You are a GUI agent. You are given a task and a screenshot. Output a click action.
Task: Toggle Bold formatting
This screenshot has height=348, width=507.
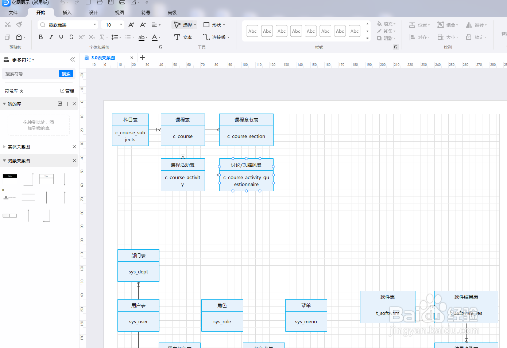tap(40, 37)
